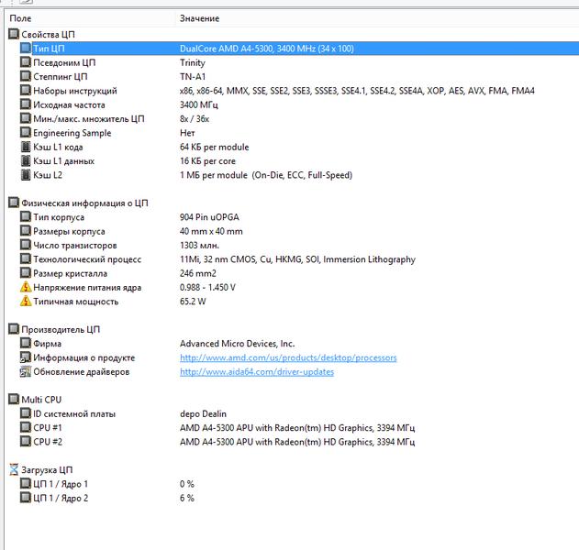Select the 904 Pin uOPGA value
Screen dimensions: 579x550
coord(209,217)
